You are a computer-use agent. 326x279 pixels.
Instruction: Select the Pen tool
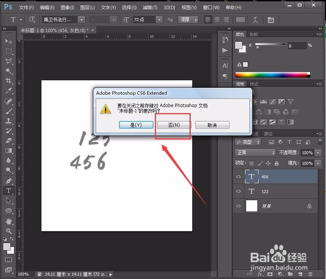pyautogui.click(x=9, y=181)
